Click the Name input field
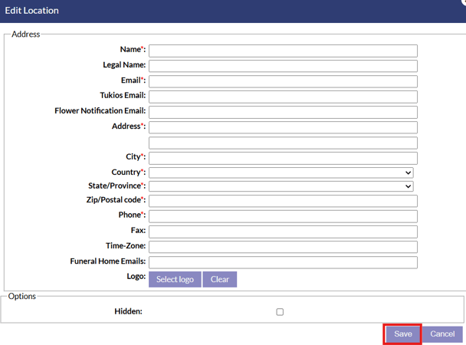Screen dimensions: 466x345 [x=283, y=51]
